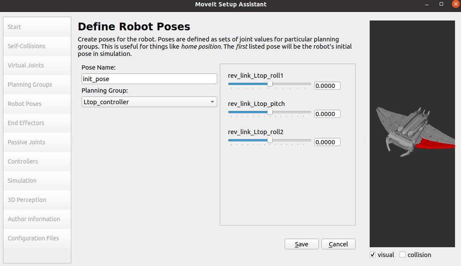Image resolution: width=461 pixels, height=266 pixels.
Task: Save the robot pose
Action: coord(302,244)
